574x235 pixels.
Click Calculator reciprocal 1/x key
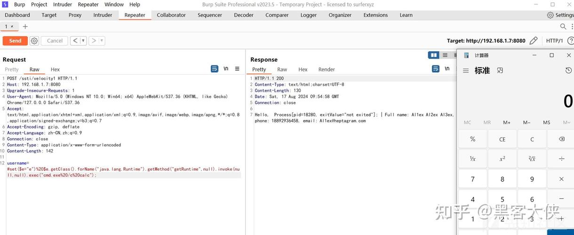(472, 159)
